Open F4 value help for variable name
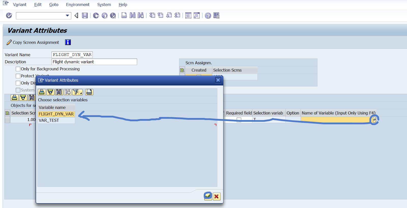The width and height of the screenshot is (407, 208). pos(374,120)
